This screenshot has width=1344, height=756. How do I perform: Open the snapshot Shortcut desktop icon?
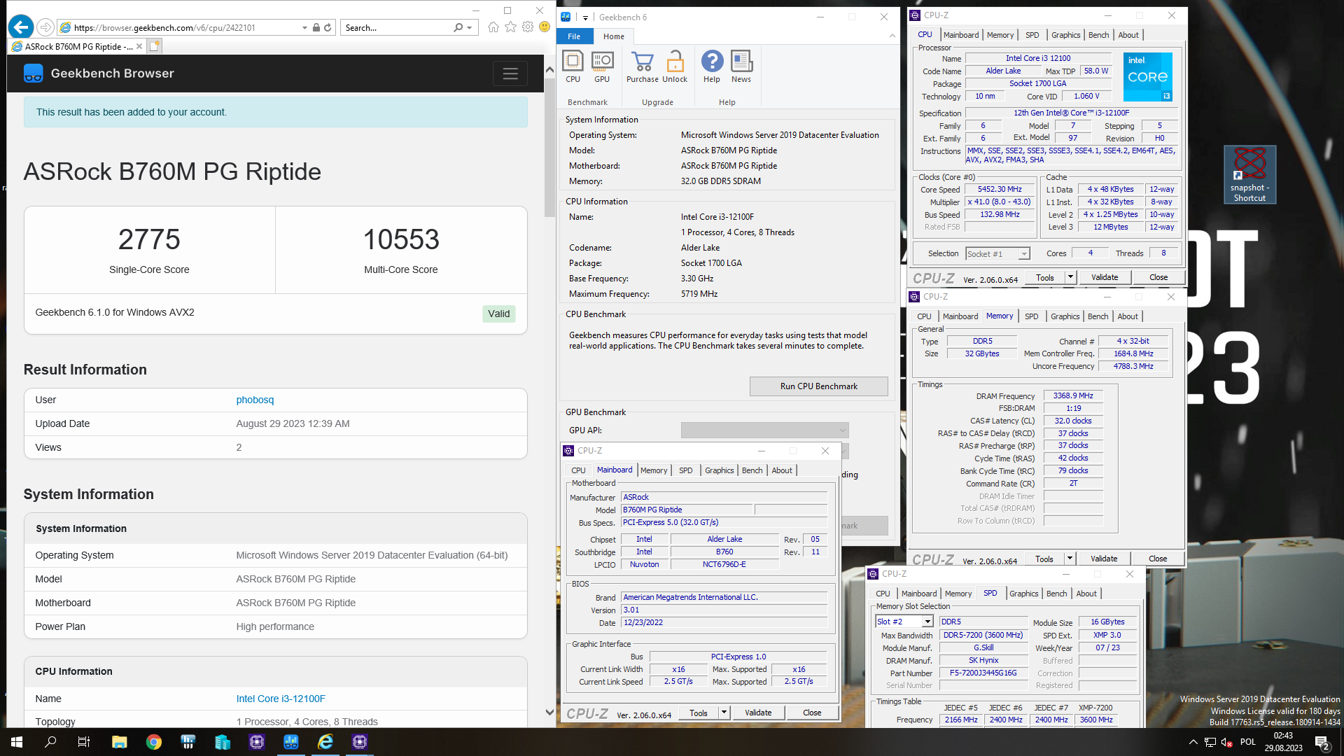(1249, 174)
